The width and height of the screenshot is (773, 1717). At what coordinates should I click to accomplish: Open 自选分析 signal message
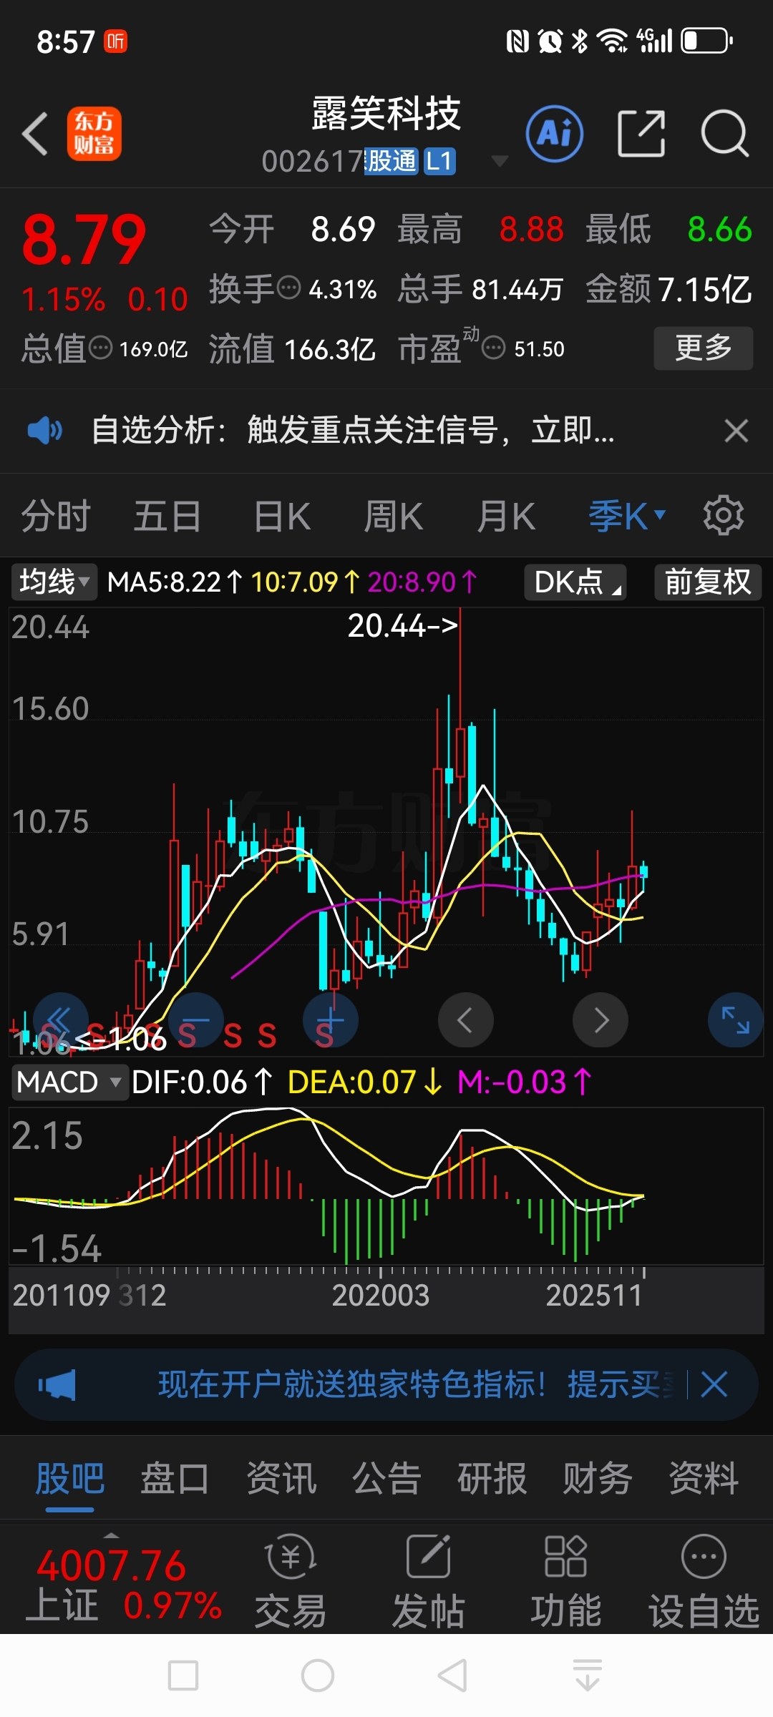click(x=353, y=431)
